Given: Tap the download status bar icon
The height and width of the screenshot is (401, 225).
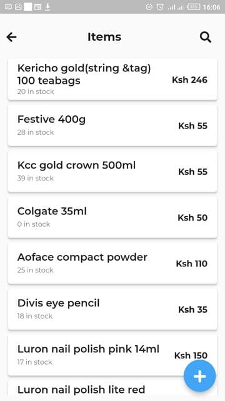Looking at the screenshot, I should (47, 7).
